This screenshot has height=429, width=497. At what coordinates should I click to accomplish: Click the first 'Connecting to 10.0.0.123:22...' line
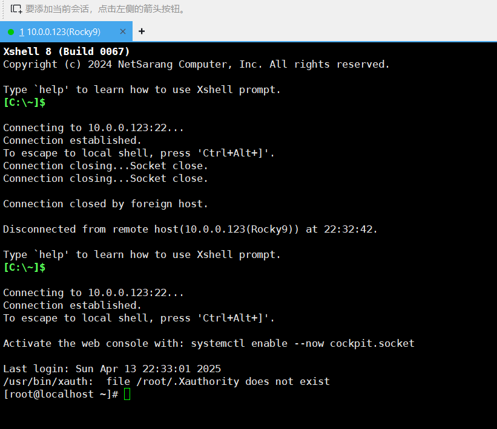pos(93,128)
